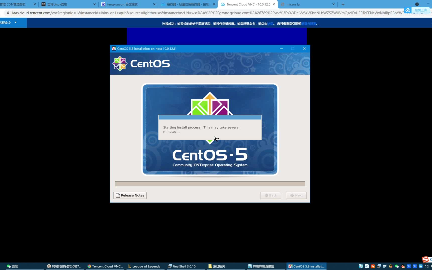
Task: Click the first input-method tray icon
Action: click(409, 266)
